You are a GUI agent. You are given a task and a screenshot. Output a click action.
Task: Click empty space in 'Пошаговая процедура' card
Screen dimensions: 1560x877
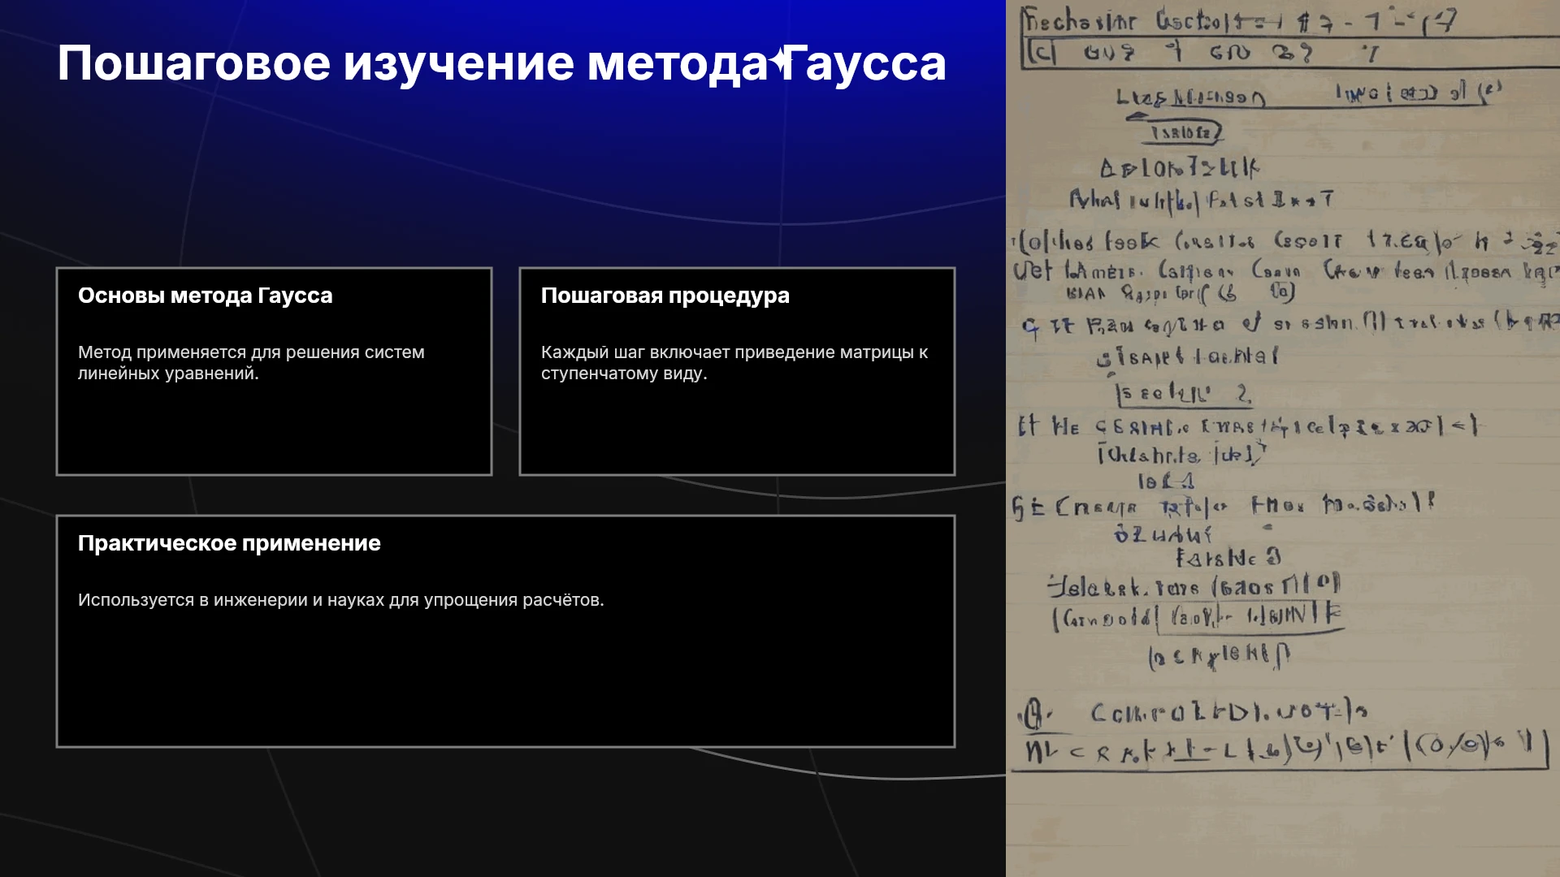(737, 430)
